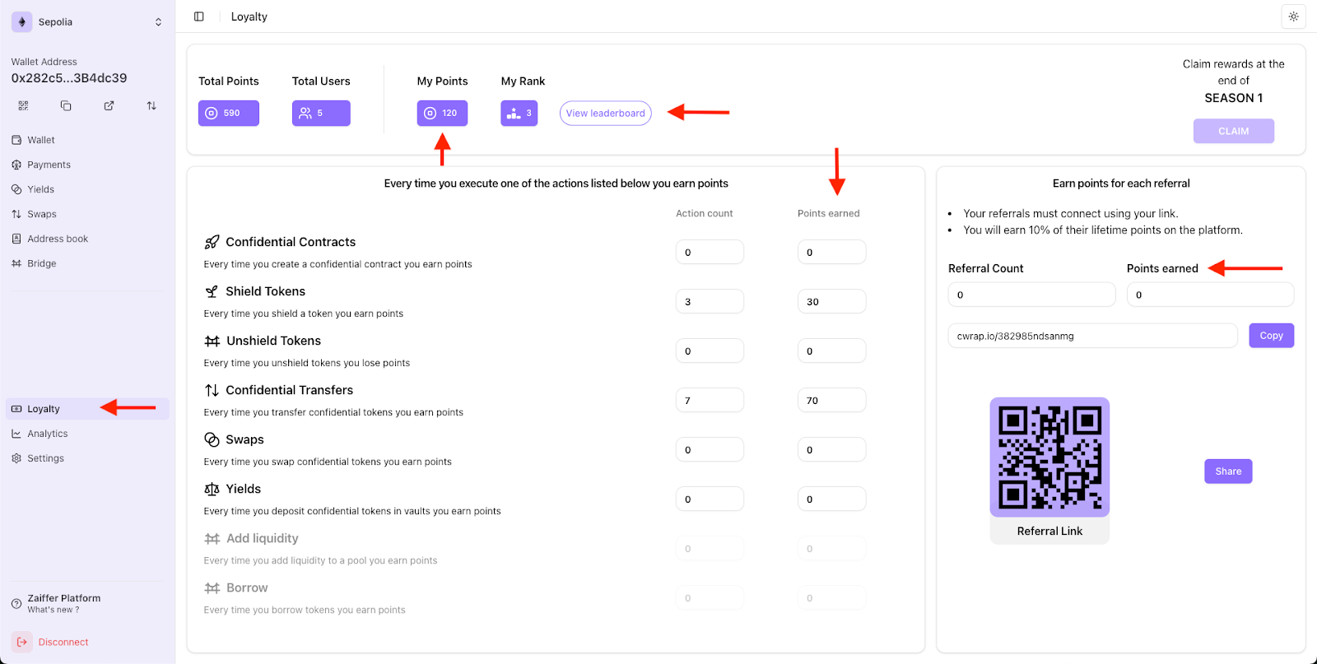Open the Wallet page in sidebar

click(87, 140)
